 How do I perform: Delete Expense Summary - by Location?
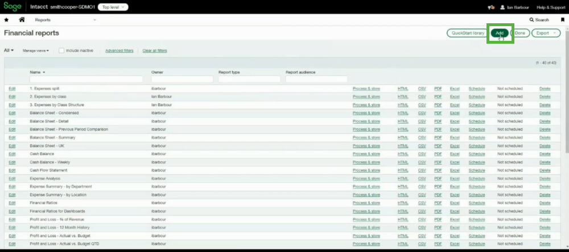pyautogui.click(x=545, y=195)
